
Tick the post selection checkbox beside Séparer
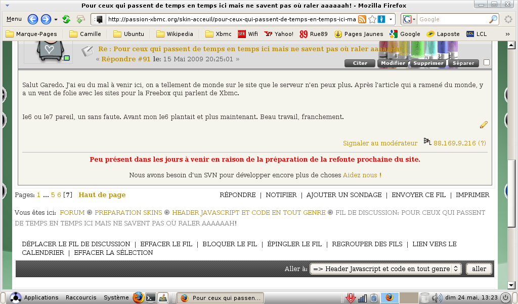(x=487, y=63)
